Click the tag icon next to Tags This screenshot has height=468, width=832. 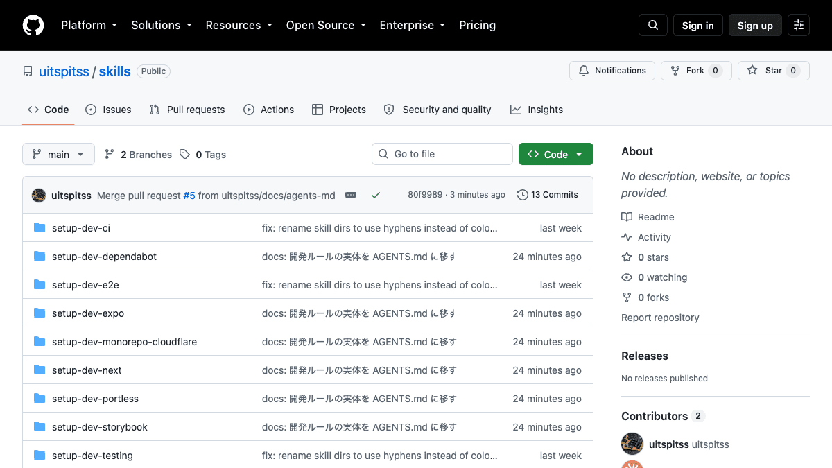click(184, 155)
